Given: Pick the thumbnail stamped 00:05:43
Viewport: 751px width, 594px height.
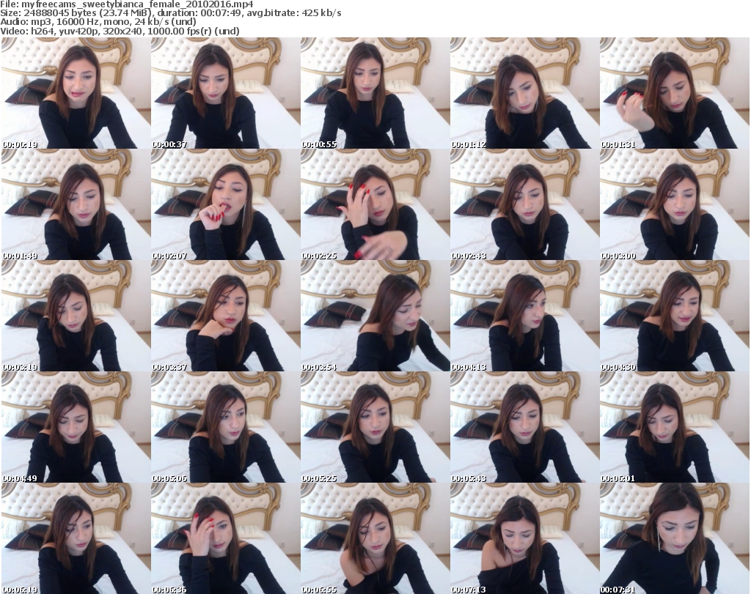Looking at the screenshot, I should coord(524,427).
